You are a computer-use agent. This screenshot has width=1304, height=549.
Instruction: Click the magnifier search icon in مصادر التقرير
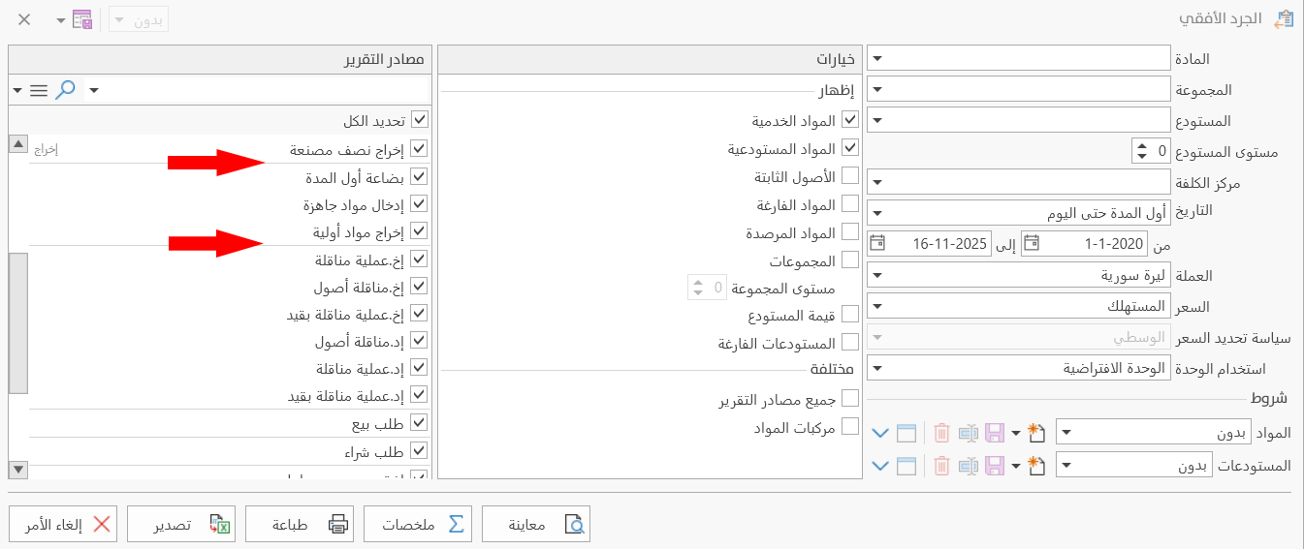click(65, 90)
